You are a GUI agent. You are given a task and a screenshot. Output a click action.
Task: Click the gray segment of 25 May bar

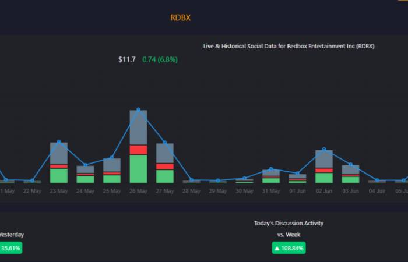[x=112, y=165]
